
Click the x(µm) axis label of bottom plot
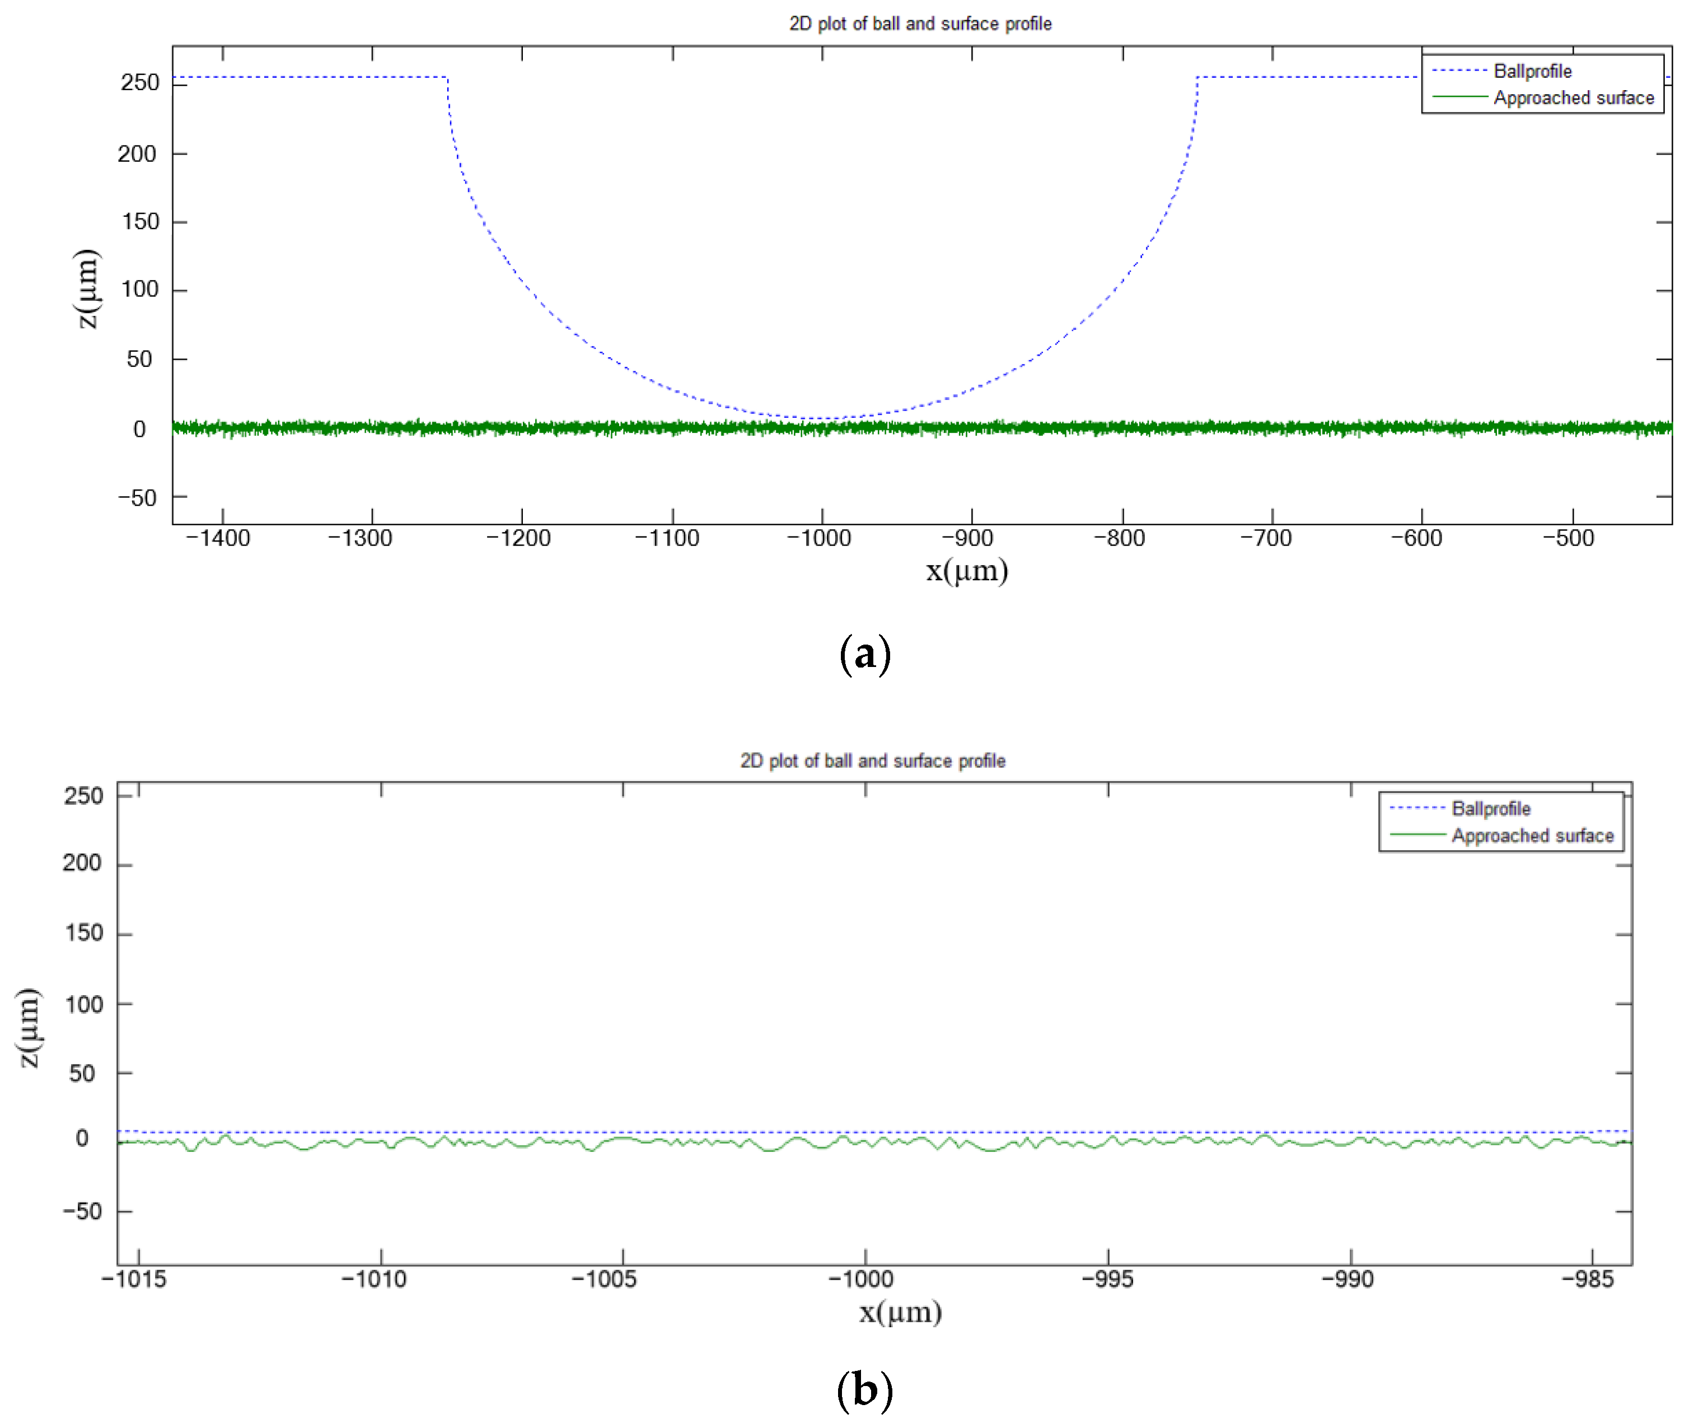(900, 1312)
